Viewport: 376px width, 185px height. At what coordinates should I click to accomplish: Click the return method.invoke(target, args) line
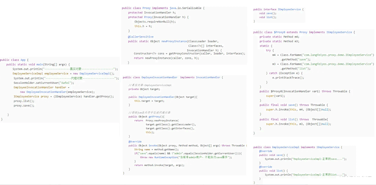[x=157, y=165]
